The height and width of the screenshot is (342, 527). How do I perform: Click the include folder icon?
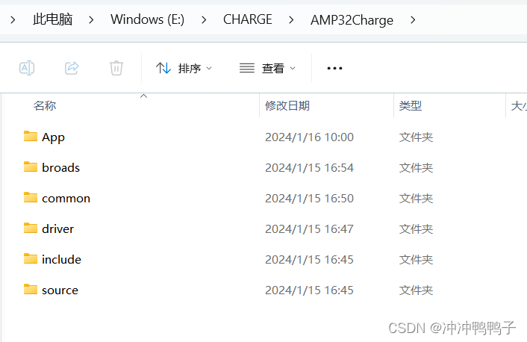tap(31, 258)
